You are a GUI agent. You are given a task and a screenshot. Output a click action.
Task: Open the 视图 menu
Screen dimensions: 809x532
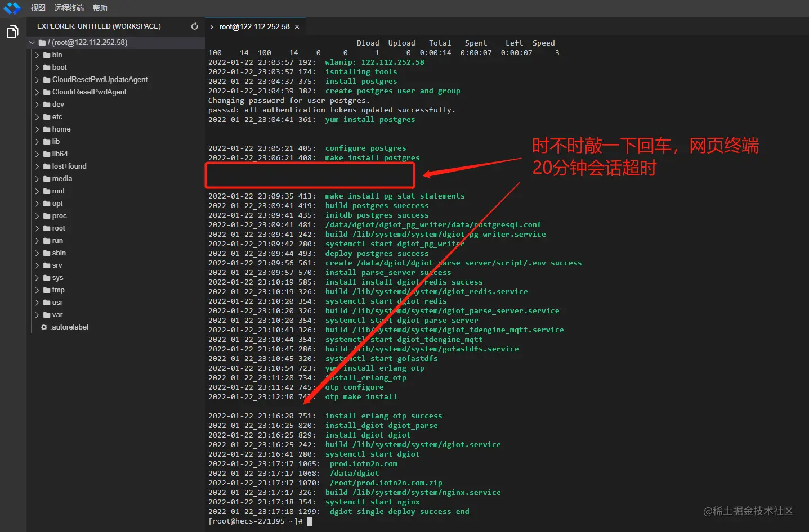38,8
